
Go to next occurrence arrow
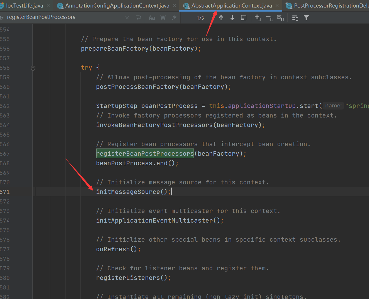232,18
